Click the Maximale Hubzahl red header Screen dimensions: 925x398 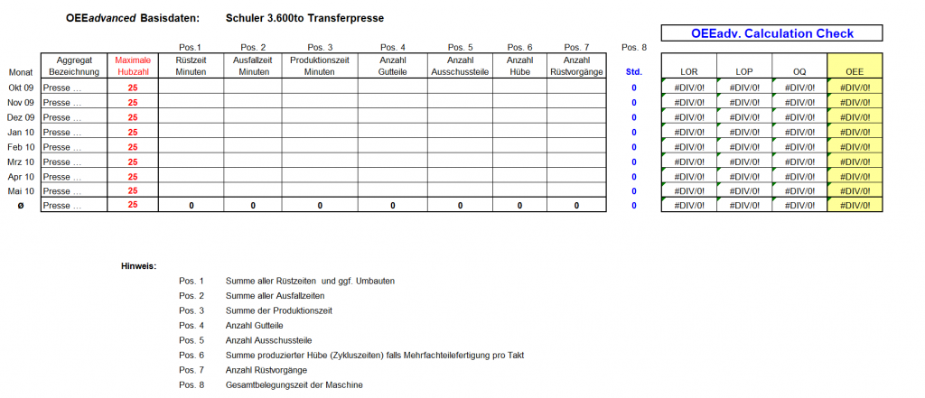(133, 65)
